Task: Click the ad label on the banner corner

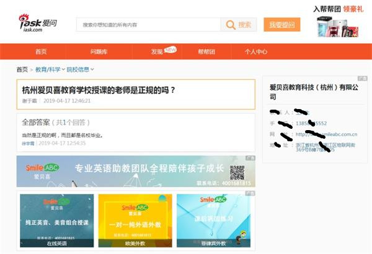Action: pyautogui.click(x=250, y=158)
